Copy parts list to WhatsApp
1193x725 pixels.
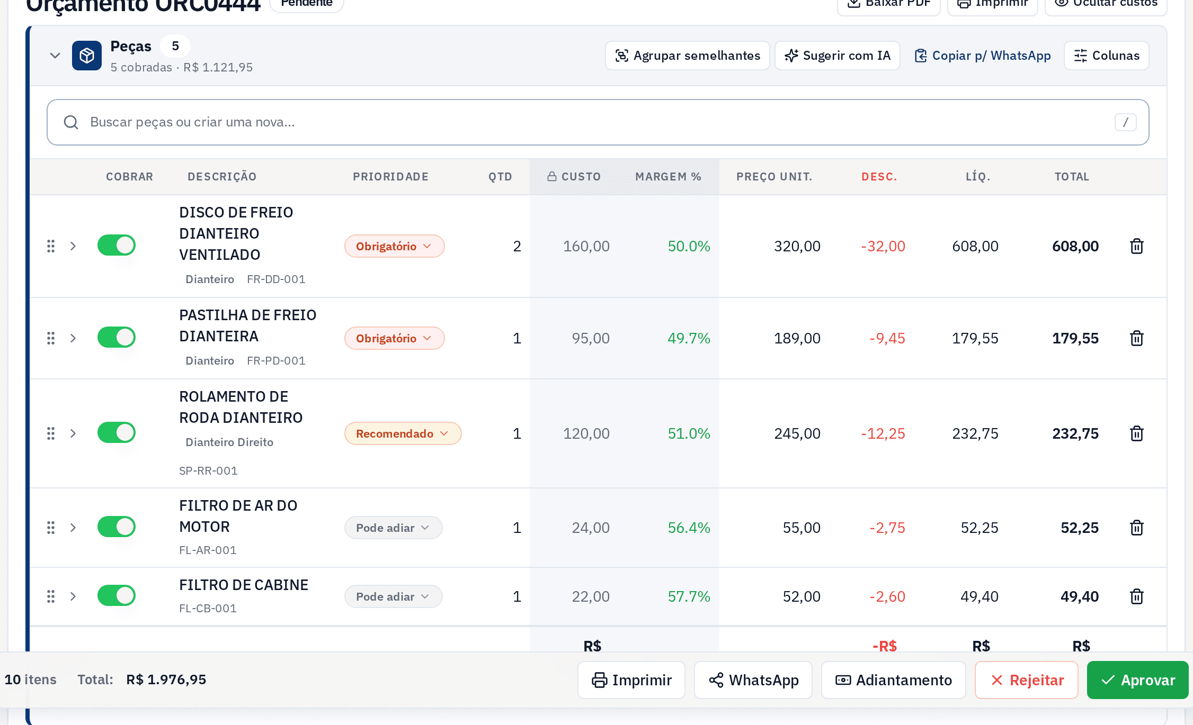983,56
